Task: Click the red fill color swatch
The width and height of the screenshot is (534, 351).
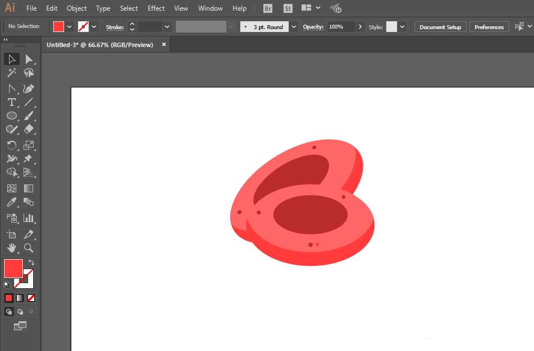Action: tap(58, 26)
